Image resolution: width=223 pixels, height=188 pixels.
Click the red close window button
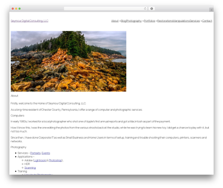coord(13,8)
